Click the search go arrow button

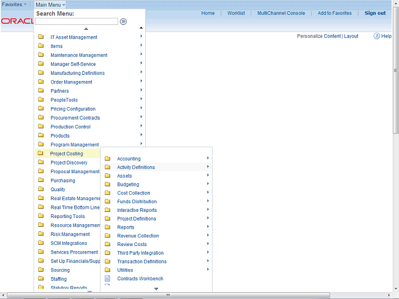pyautogui.click(x=123, y=21)
